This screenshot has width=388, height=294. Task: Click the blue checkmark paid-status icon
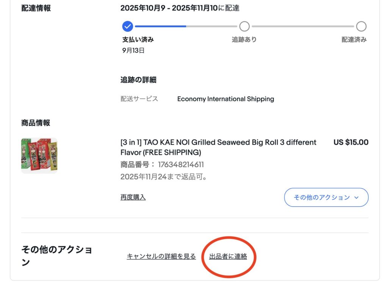point(128,26)
